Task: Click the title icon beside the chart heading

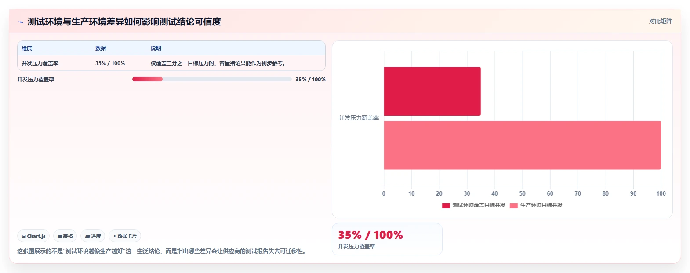Action: click(x=21, y=22)
